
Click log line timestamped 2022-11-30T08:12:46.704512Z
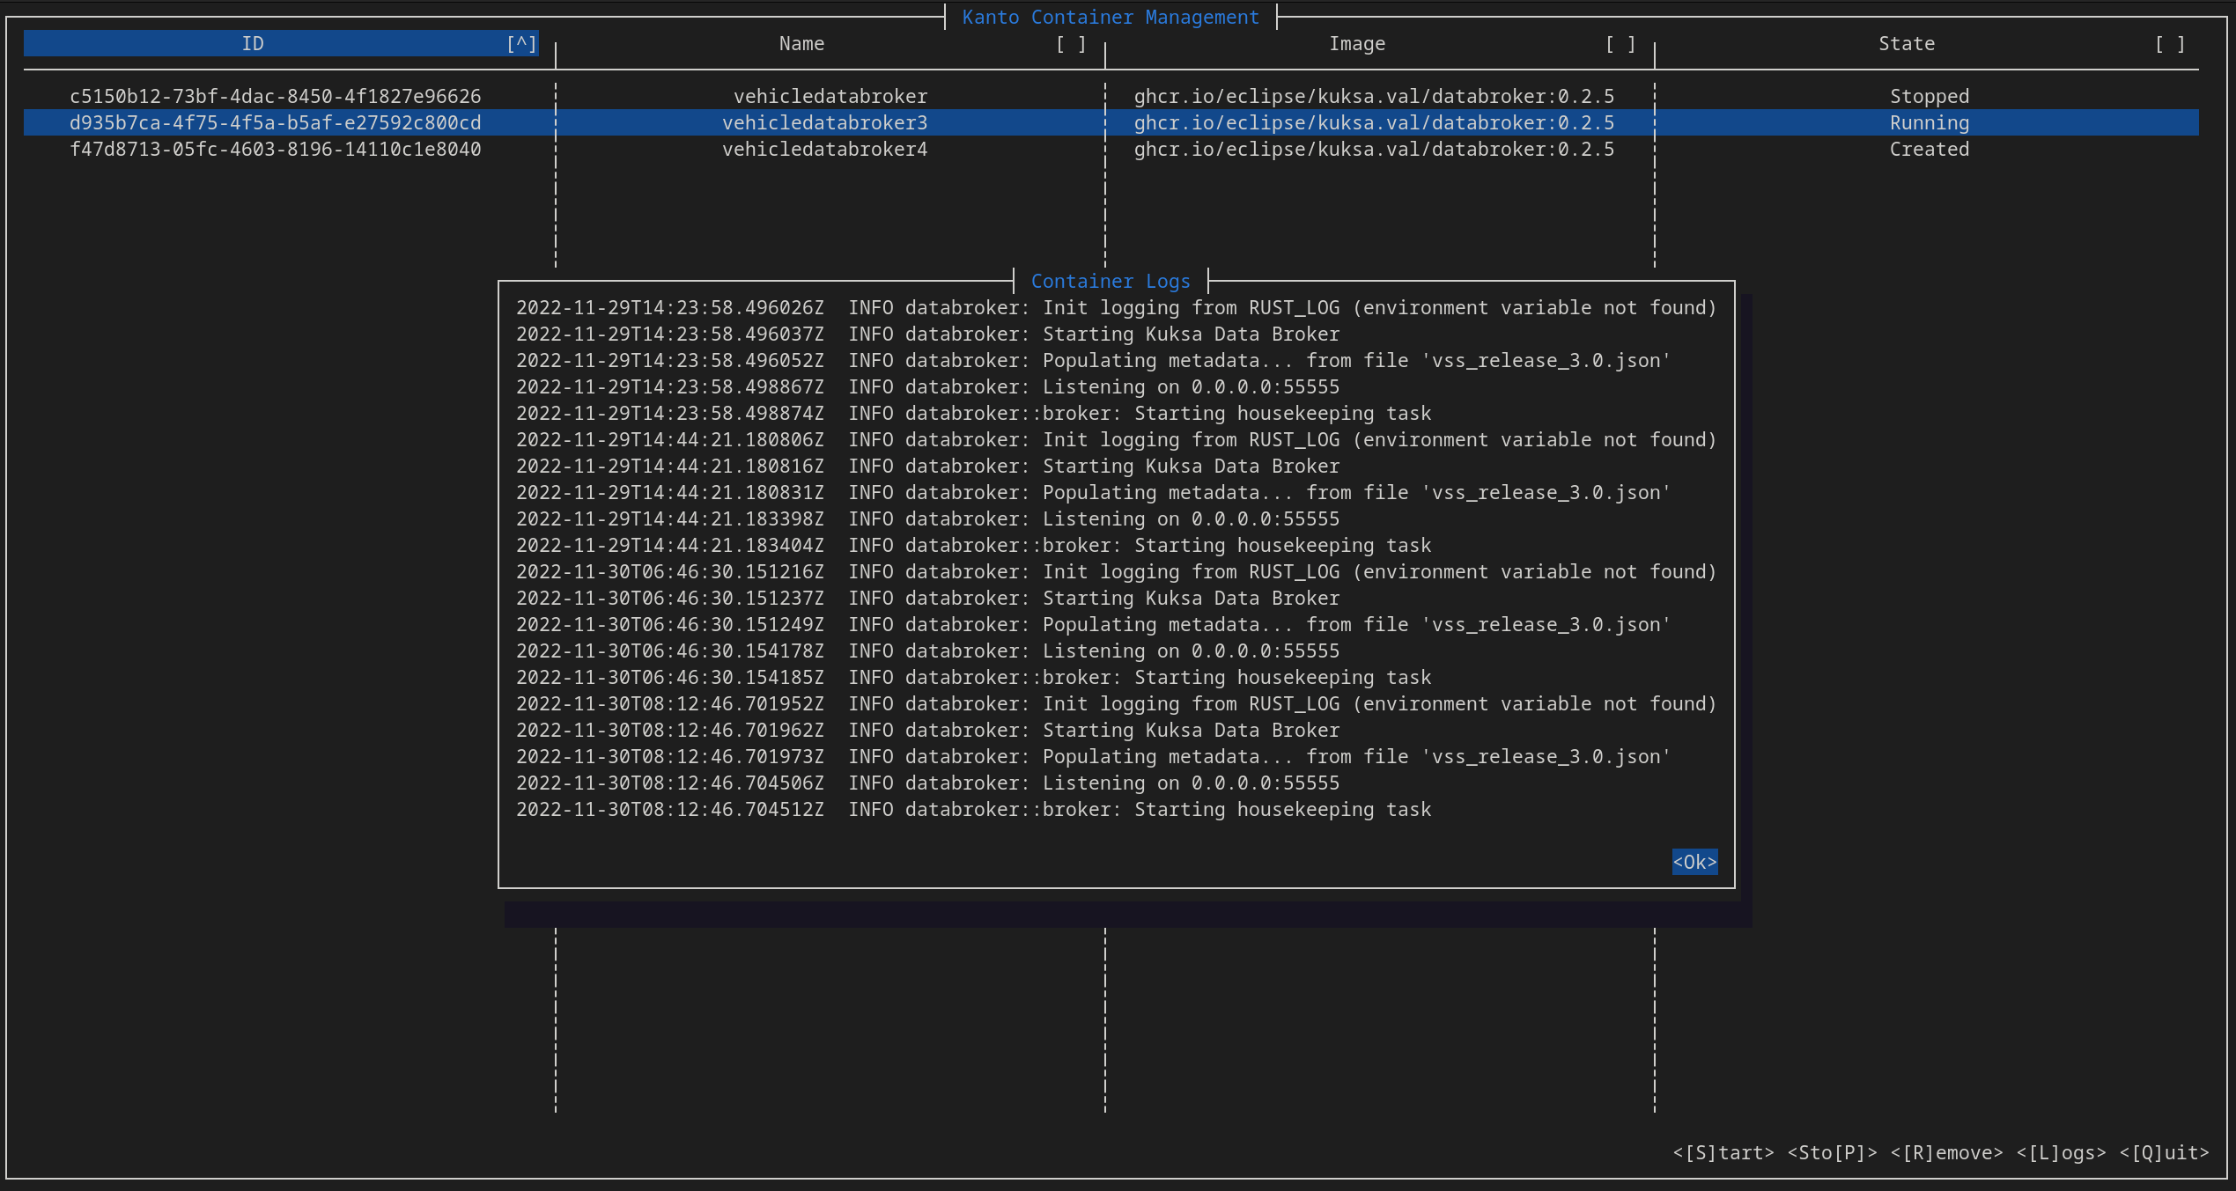(974, 809)
